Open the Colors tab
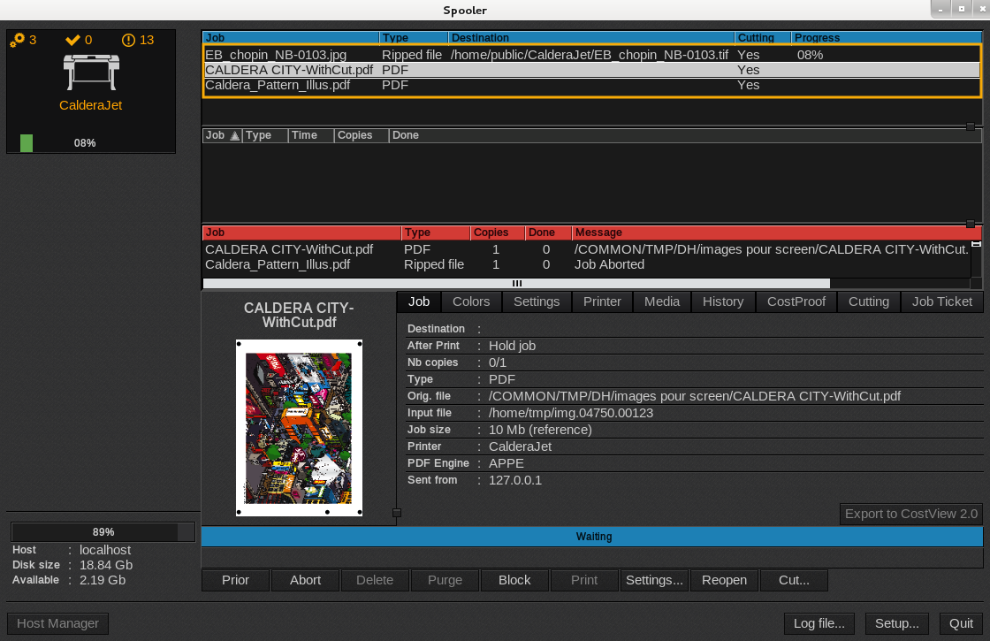The height and width of the screenshot is (641, 990). point(471,301)
